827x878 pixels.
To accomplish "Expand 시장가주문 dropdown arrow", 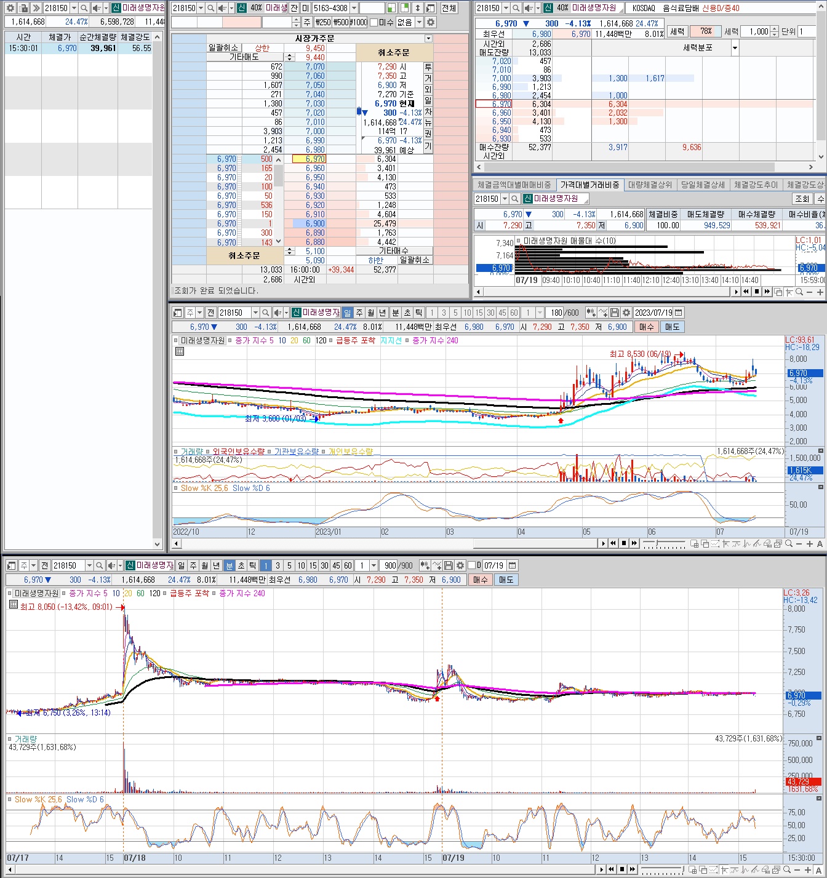I will [428, 39].
